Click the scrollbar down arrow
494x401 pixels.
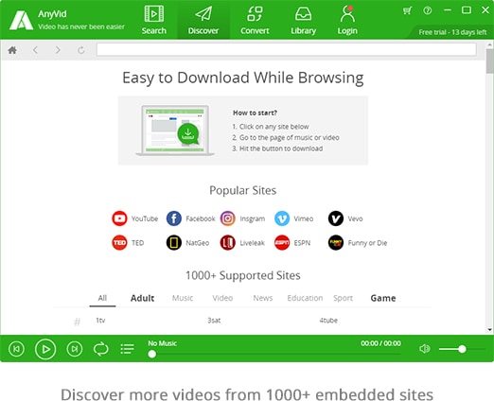(489, 330)
